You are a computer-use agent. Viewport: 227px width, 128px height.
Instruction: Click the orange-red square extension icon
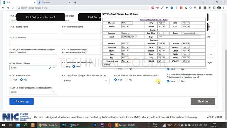[x=181, y=8]
